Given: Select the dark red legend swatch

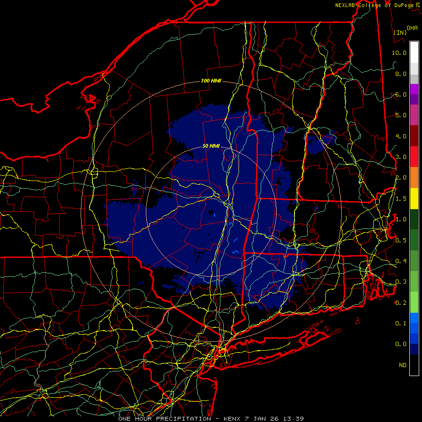Looking at the screenshot, I should [x=414, y=136].
